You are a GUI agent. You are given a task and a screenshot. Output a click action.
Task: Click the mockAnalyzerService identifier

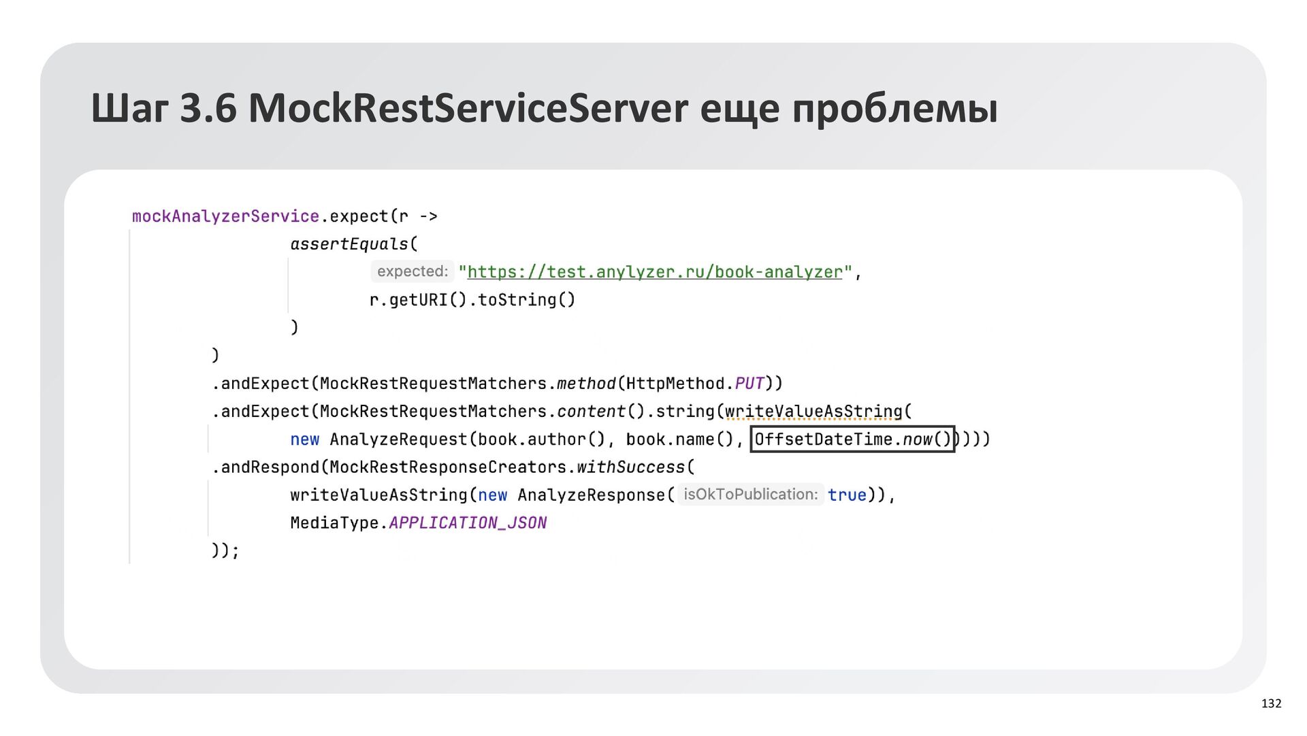[225, 216]
